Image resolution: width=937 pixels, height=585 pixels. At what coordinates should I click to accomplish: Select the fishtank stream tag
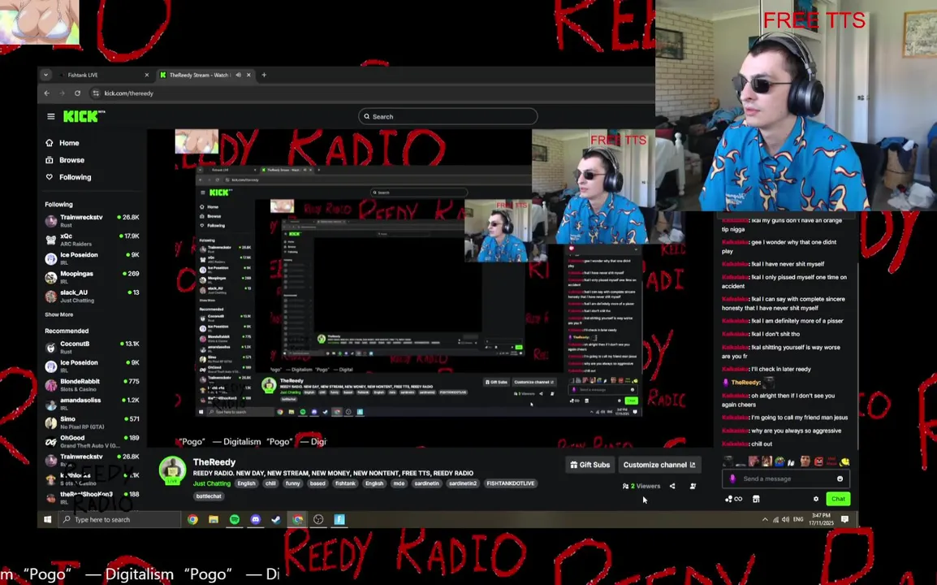(x=345, y=483)
